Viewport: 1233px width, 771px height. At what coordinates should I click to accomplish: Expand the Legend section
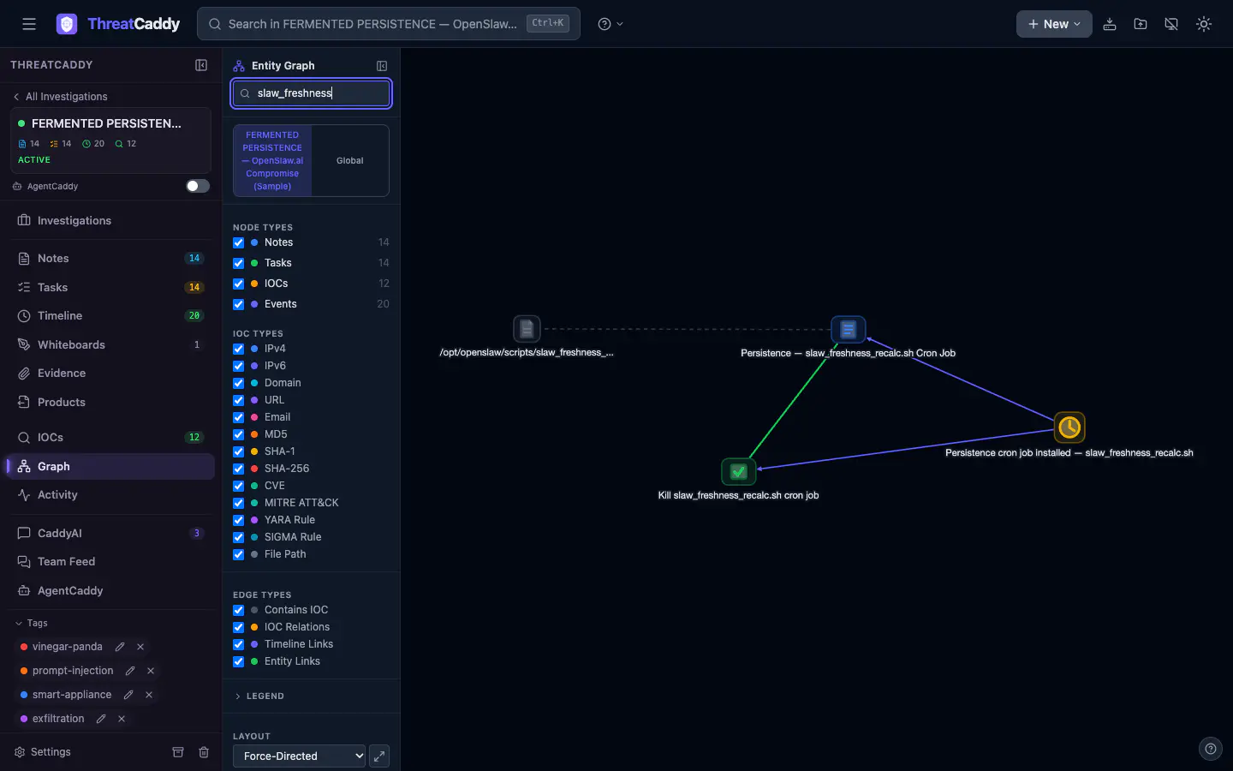pyautogui.click(x=259, y=696)
